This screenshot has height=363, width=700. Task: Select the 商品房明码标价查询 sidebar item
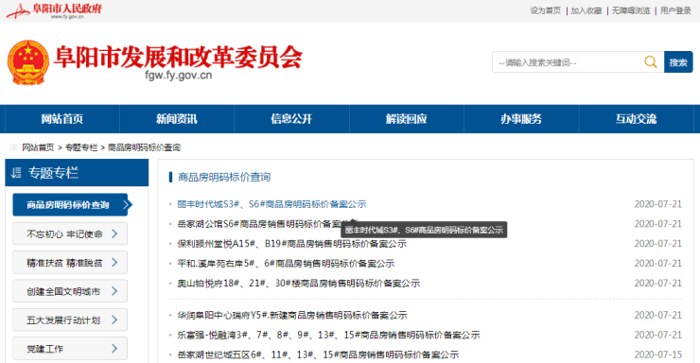click(x=70, y=205)
